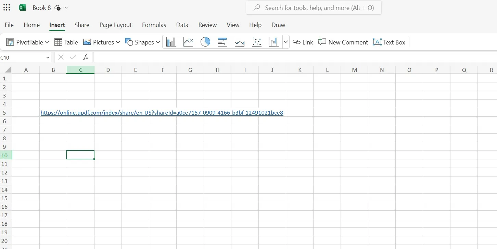Insert a column chart

171,42
